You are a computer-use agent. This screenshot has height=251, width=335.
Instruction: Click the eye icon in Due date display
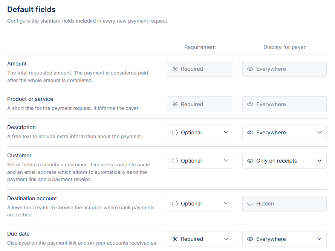[x=250, y=239]
